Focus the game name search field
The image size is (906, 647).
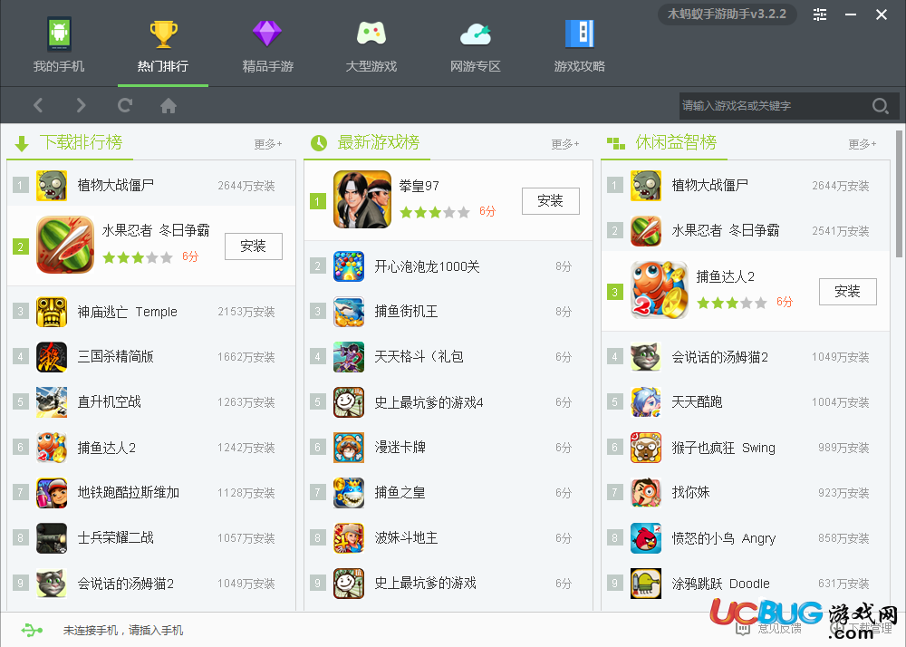point(775,106)
